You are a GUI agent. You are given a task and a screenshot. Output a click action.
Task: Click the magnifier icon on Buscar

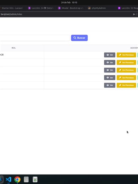coord(75,38)
